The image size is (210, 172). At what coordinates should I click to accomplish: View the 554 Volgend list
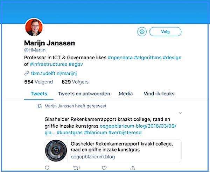point(38,82)
